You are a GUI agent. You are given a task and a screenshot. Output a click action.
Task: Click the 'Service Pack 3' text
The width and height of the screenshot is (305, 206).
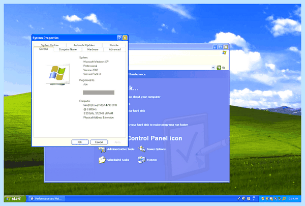(x=92, y=74)
